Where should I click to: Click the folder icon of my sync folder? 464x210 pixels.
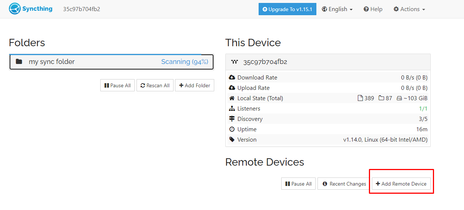(19, 62)
